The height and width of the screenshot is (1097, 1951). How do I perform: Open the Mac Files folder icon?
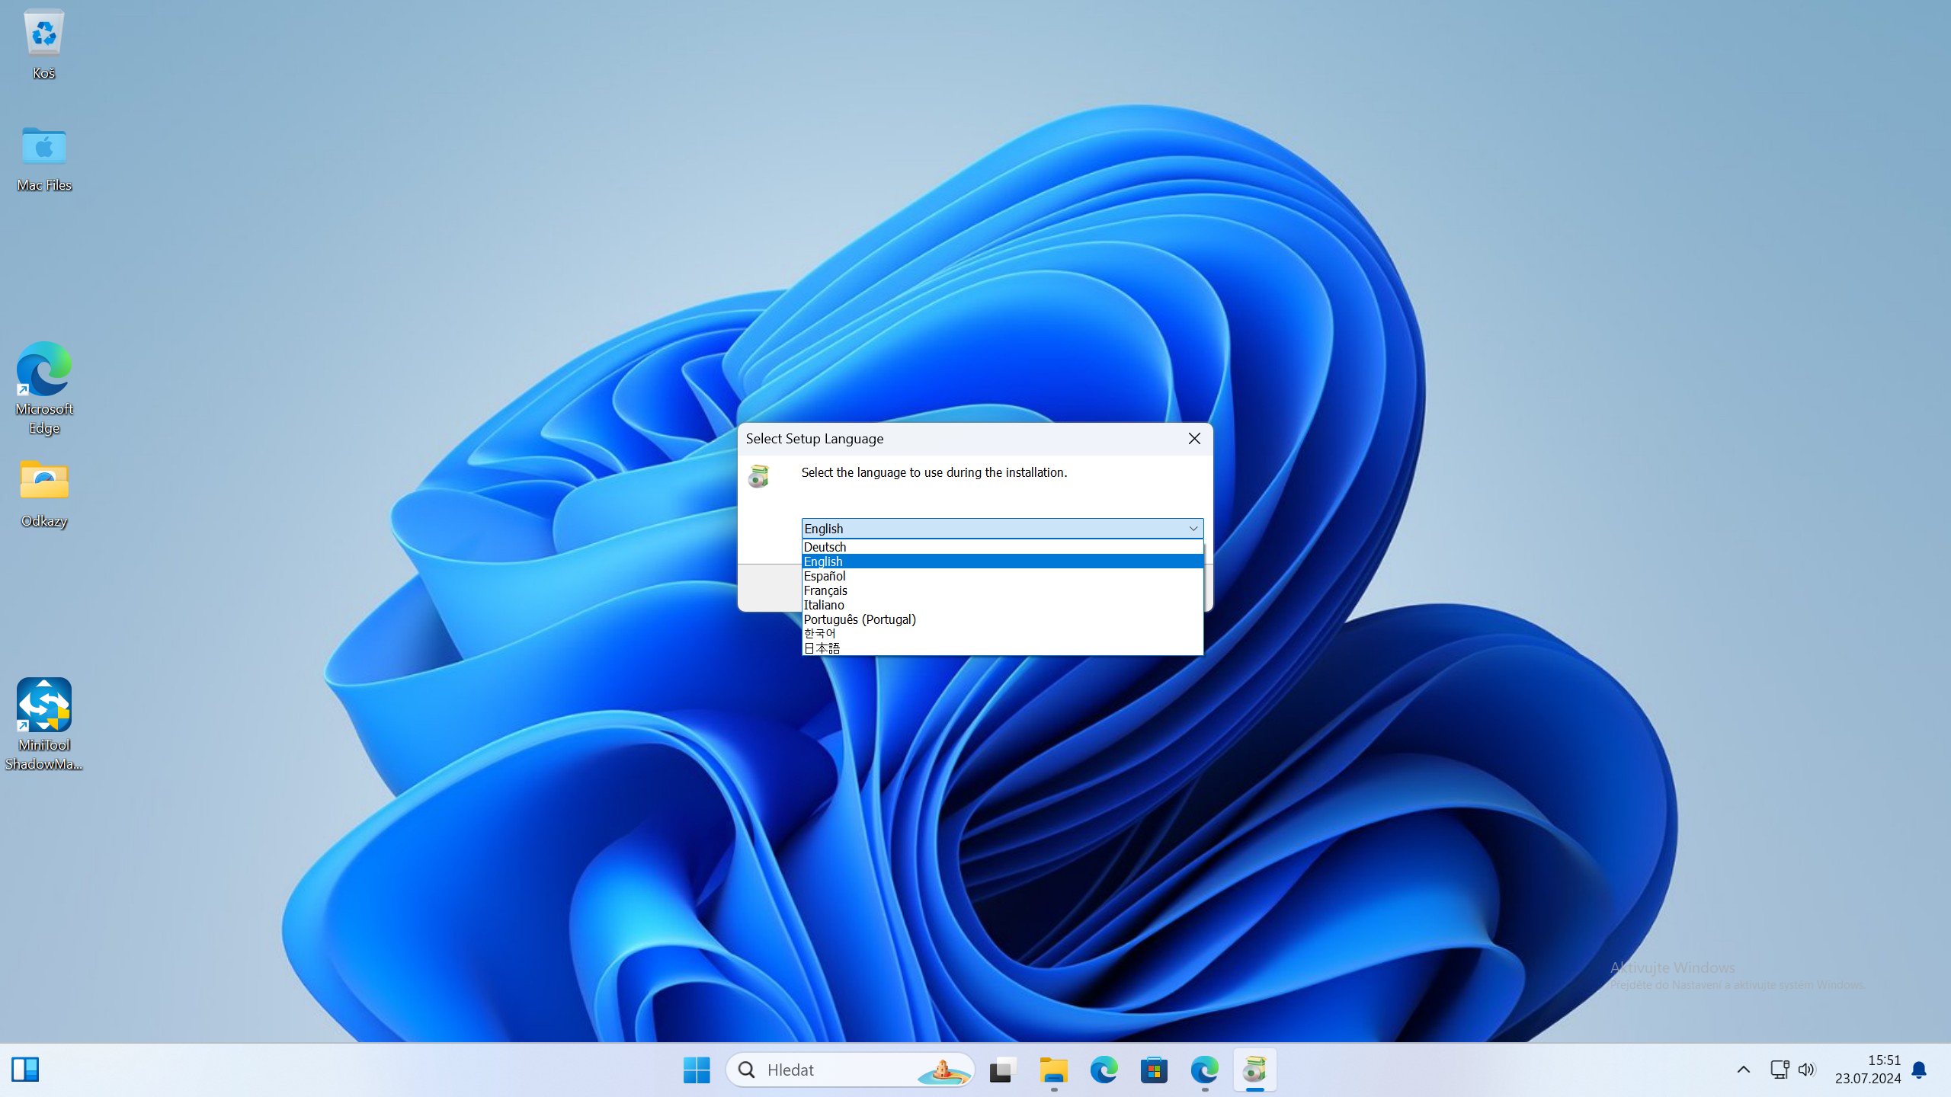(x=43, y=146)
